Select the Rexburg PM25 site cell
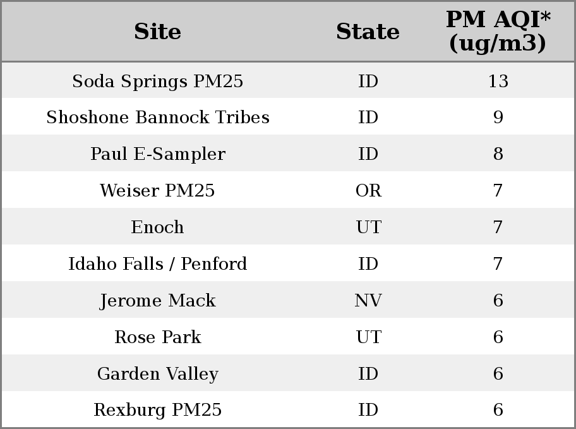The image size is (576, 429). pyautogui.click(x=158, y=410)
